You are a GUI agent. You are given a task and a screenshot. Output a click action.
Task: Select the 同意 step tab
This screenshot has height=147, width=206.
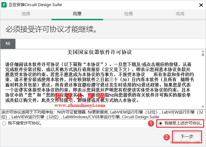pos(77,14)
